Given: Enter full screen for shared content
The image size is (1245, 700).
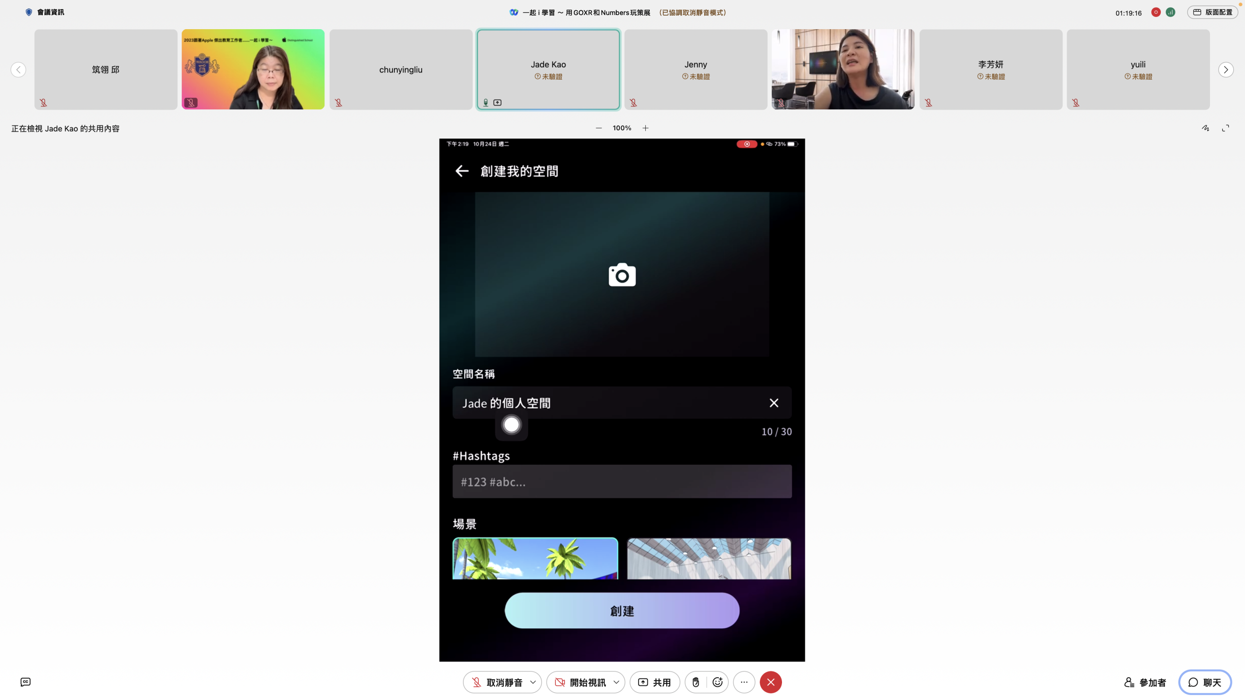Looking at the screenshot, I should 1226,128.
